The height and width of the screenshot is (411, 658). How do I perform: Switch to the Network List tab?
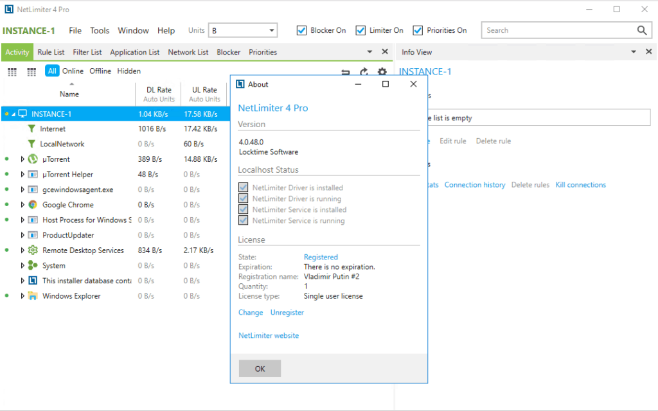pos(188,52)
